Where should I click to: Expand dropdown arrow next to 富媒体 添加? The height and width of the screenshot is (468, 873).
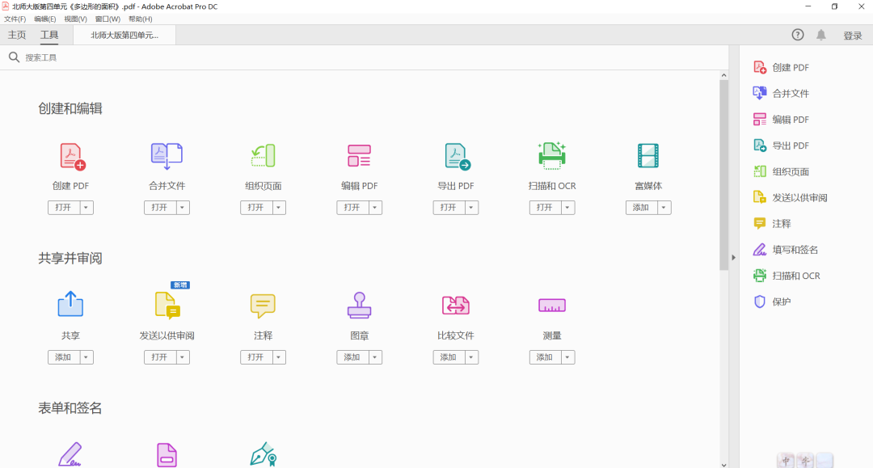(x=664, y=208)
